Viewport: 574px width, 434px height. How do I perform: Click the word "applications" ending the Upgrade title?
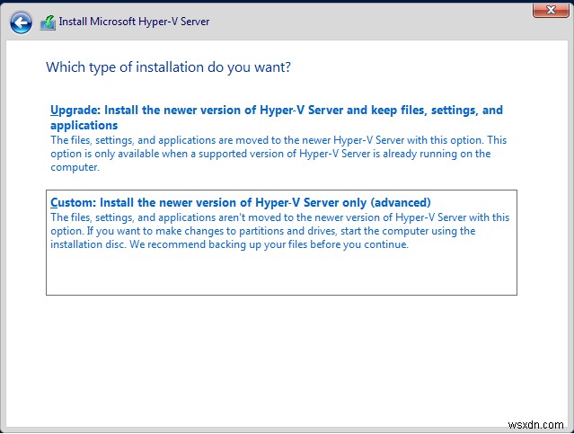(x=84, y=126)
